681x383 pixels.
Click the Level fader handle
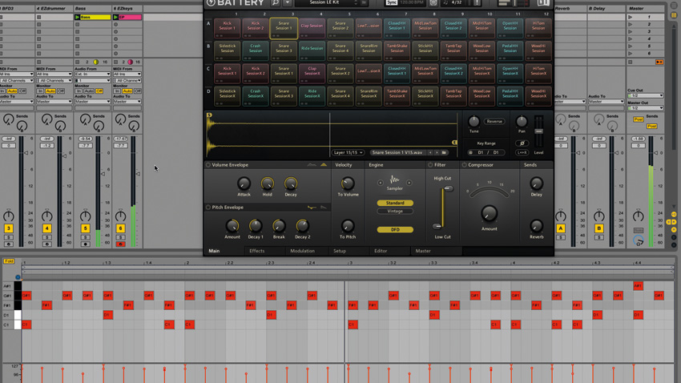(538, 131)
